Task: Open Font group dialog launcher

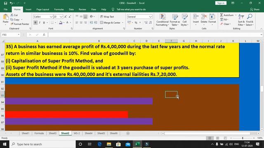Action: pos(72,29)
